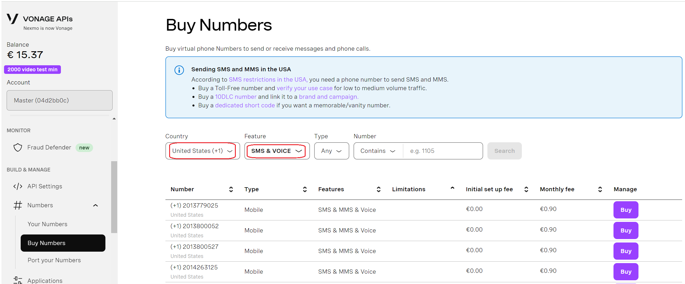Image resolution: width=685 pixels, height=284 pixels.
Task: Open the Type dropdown set to Any
Action: (x=331, y=151)
